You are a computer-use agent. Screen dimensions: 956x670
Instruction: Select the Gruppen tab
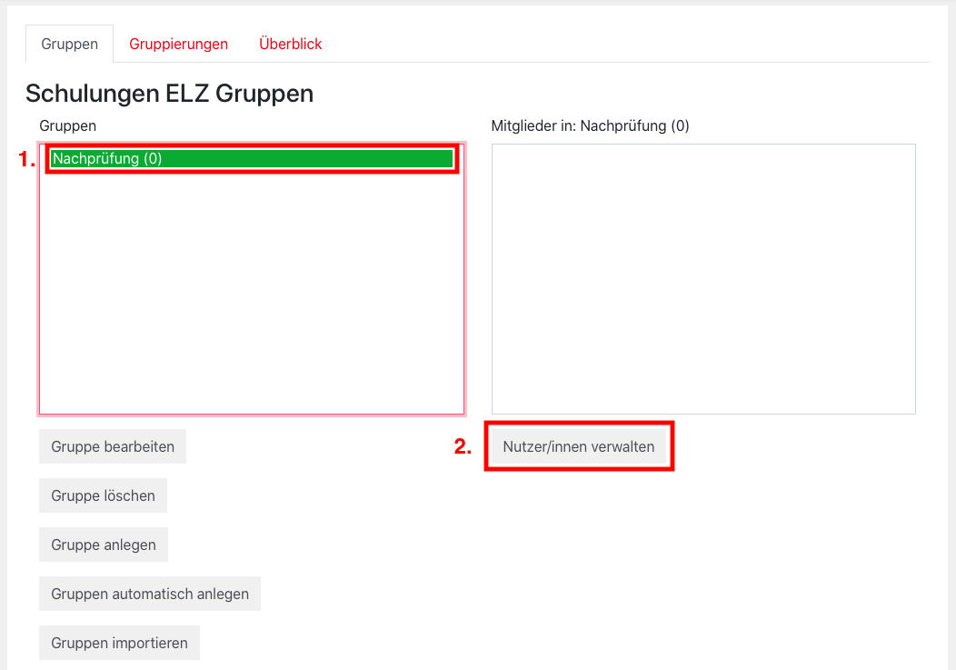tap(69, 44)
